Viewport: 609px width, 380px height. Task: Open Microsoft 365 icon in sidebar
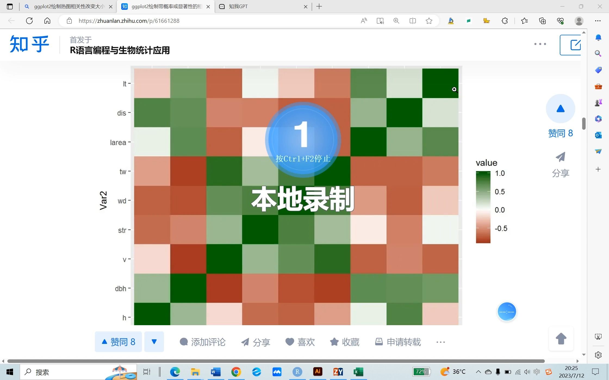click(x=598, y=119)
